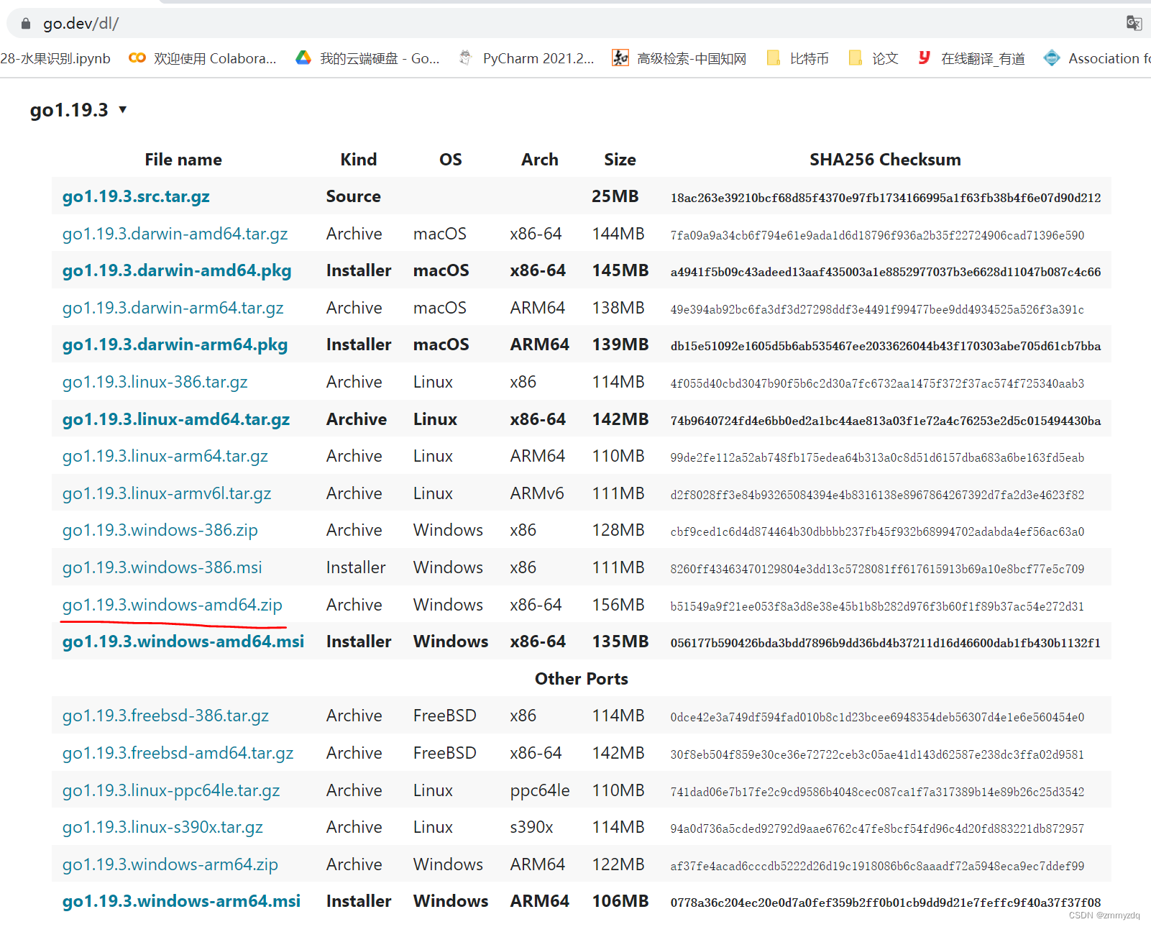1151x927 pixels.
Task: Click the Kind column header
Action: [x=359, y=160]
